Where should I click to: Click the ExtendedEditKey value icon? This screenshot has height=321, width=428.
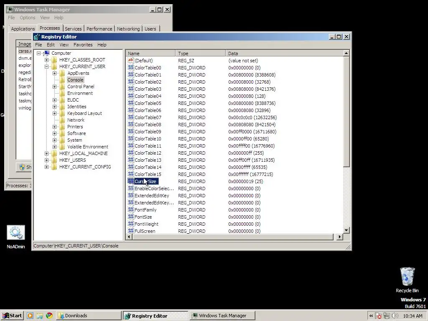click(131, 195)
